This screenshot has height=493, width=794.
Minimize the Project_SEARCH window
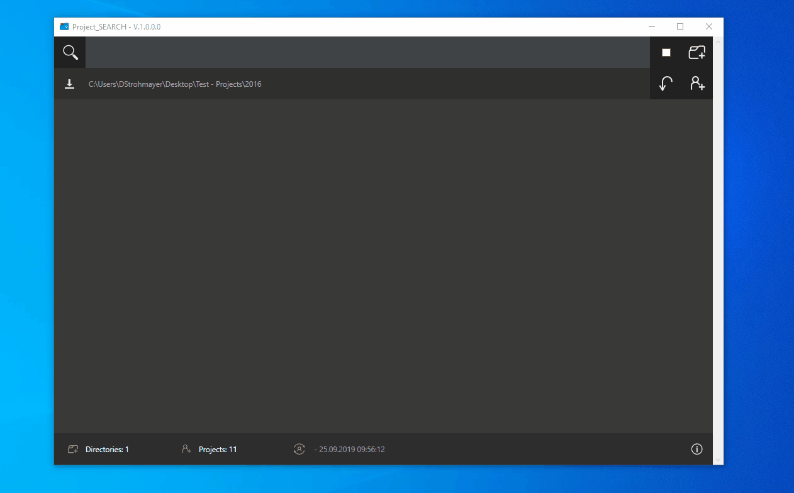(x=652, y=27)
